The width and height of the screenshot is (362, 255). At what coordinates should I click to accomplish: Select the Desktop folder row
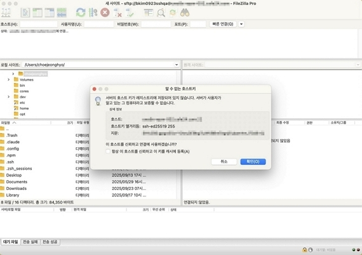tap(88, 175)
